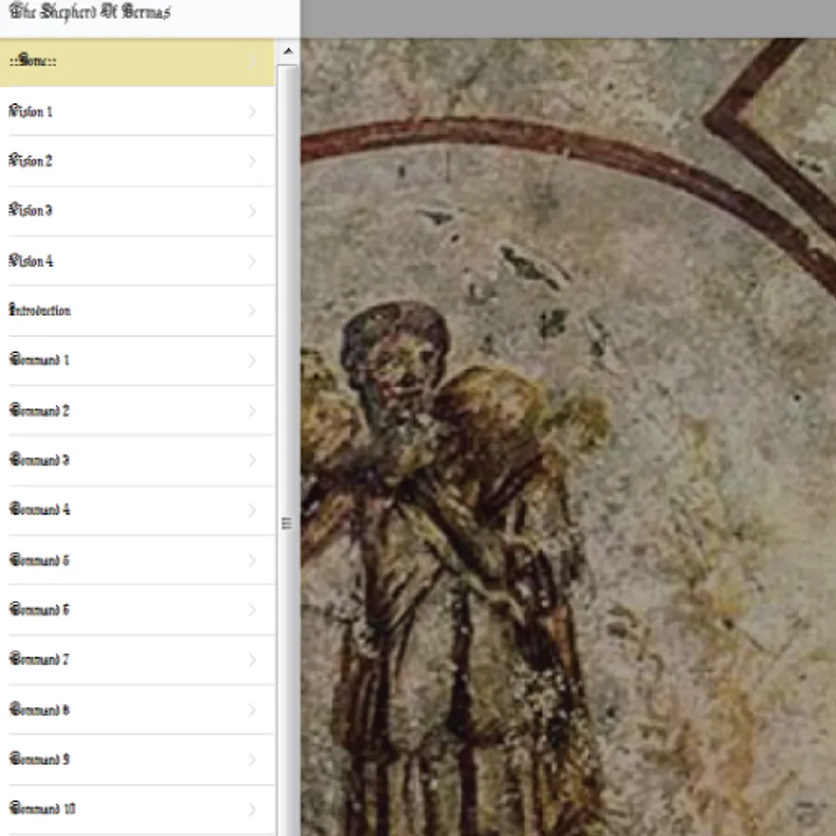Click the chevron arrow beside Introduction

tap(252, 310)
